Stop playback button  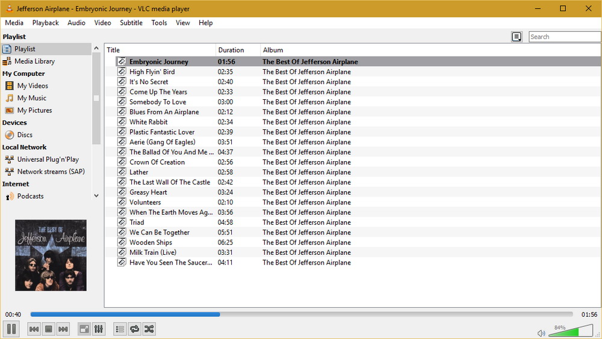tap(48, 329)
